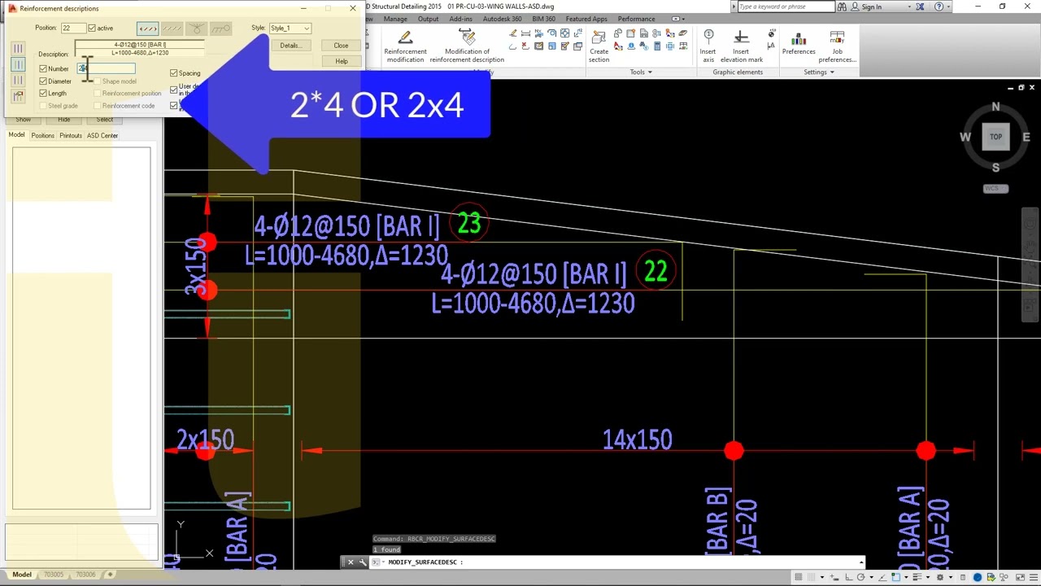
Task: Close the Reinforcement descriptions dialog via Close
Action: point(341,46)
